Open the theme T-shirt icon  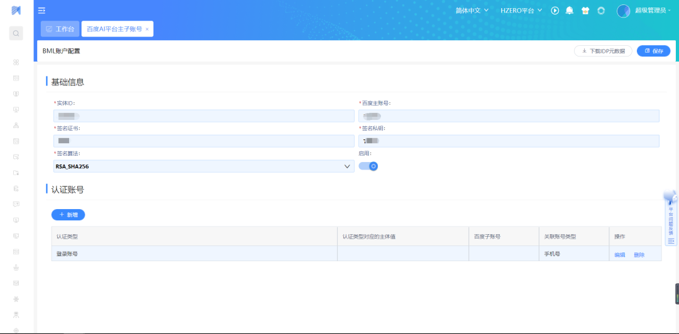point(585,11)
